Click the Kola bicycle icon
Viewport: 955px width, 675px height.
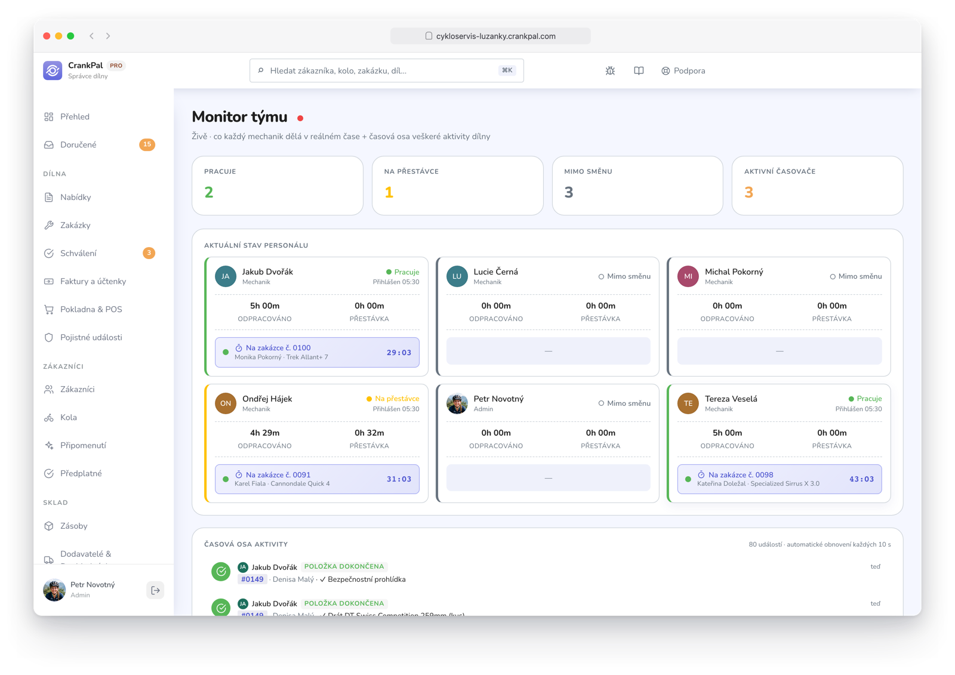coord(49,418)
